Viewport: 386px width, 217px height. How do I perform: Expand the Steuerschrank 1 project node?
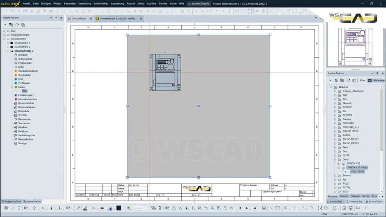click(8, 43)
